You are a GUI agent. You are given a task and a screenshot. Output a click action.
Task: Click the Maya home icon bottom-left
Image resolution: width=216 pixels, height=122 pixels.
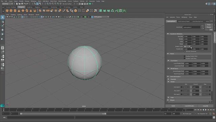(2, 106)
